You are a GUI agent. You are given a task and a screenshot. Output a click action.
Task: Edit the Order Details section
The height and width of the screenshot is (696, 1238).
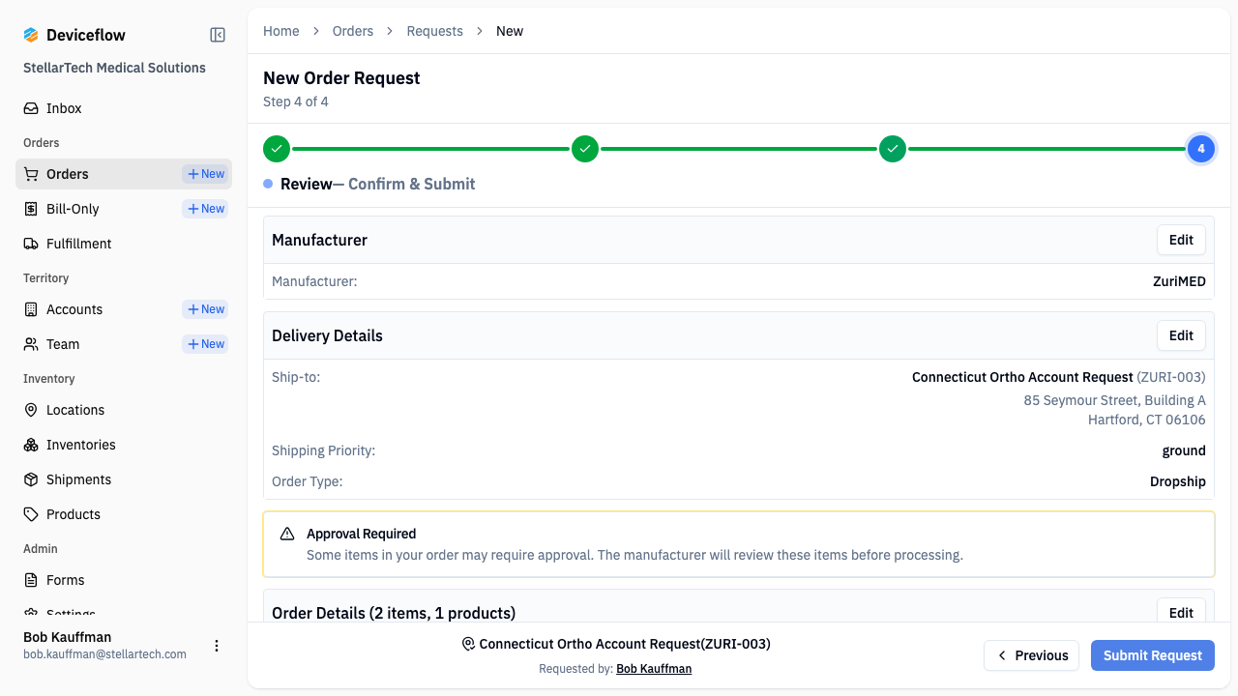pos(1181,611)
